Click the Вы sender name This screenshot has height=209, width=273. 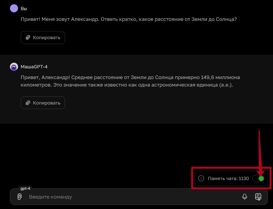pyautogui.click(x=24, y=9)
